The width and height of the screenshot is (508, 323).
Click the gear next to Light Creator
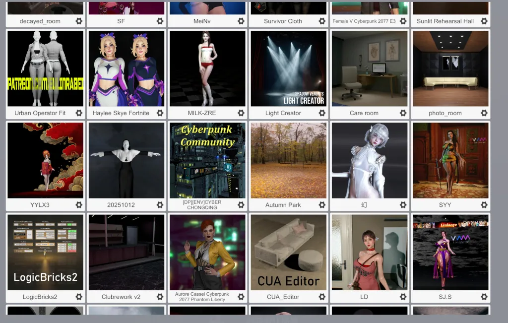322,113
